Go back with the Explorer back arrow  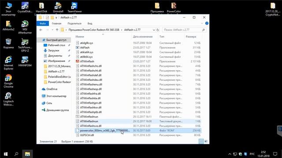click(41, 30)
